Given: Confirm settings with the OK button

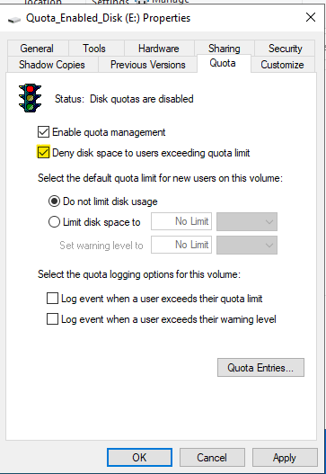Looking at the screenshot, I should 139,458.
